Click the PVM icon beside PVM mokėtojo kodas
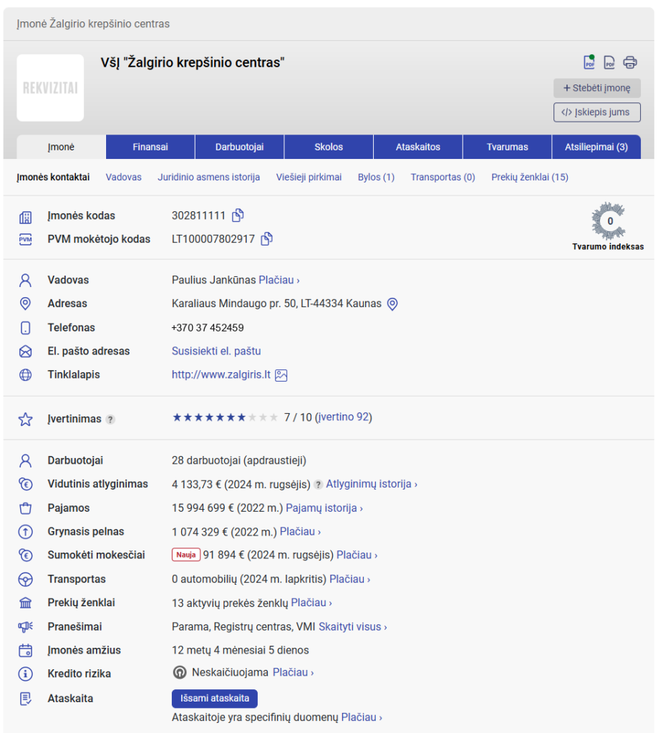Screen dimensions: 663x733 (25, 240)
